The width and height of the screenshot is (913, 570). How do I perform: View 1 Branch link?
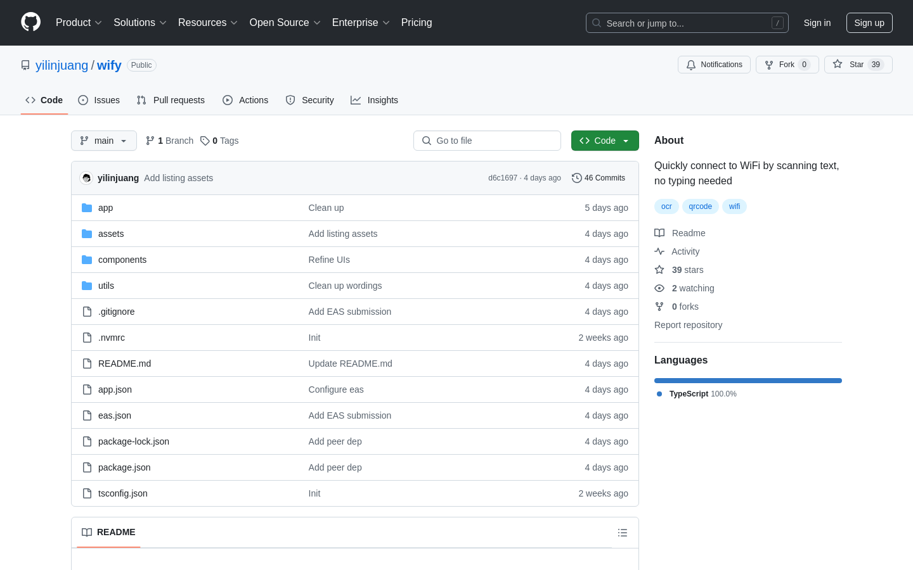click(169, 141)
